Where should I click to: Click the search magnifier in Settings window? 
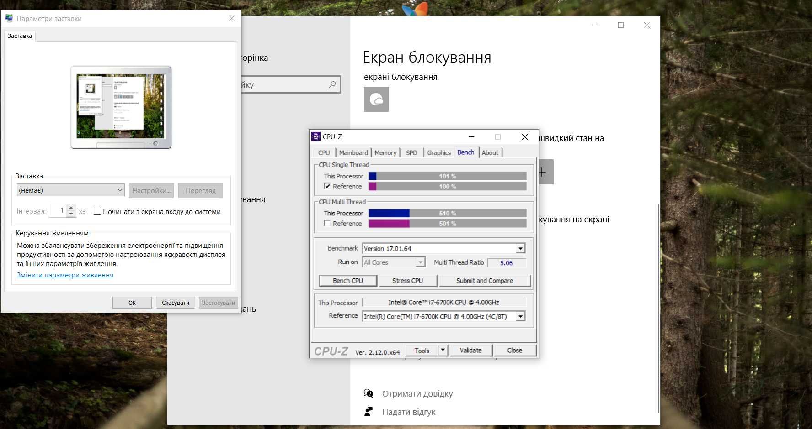(332, 84)
